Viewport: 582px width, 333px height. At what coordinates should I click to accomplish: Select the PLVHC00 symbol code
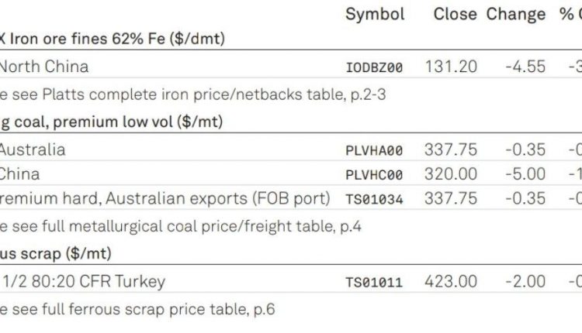pyautogui.click(x=374, y=175)
